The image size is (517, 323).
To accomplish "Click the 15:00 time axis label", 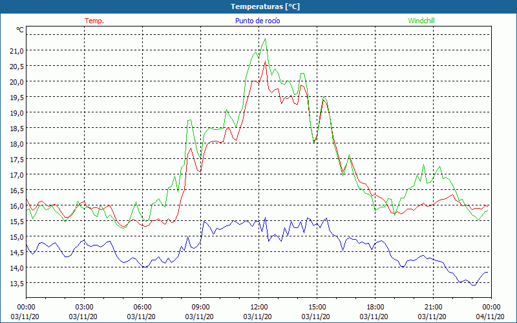I will (317, 307).
